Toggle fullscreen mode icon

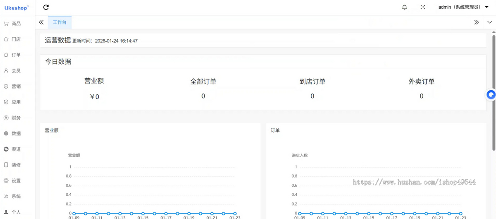[423, 7]
